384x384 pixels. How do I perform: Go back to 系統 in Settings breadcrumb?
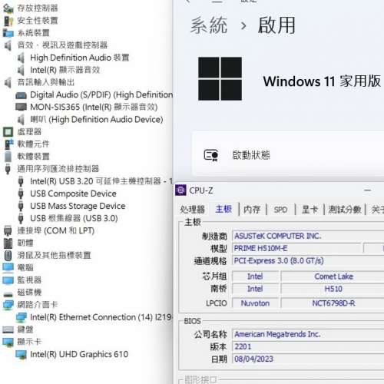(209, 25)
